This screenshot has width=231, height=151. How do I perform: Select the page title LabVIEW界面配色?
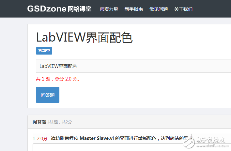pyautogui.click(x=85, y=38)
